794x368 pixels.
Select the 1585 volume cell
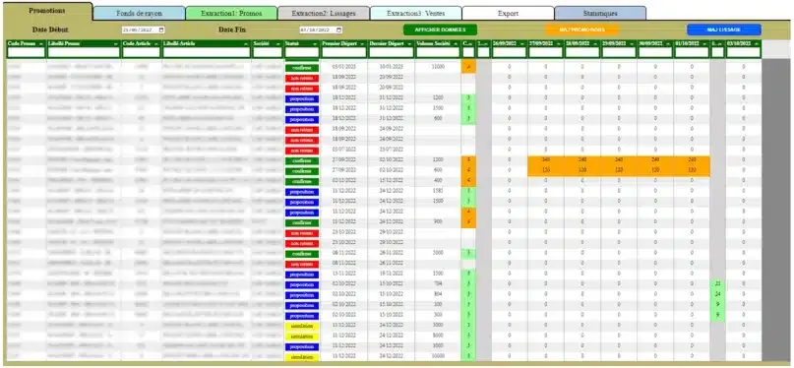[438, 191]
